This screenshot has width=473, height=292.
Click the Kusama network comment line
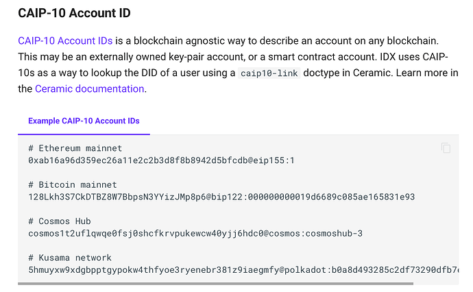pyautogui.click(x=70, y=258)
